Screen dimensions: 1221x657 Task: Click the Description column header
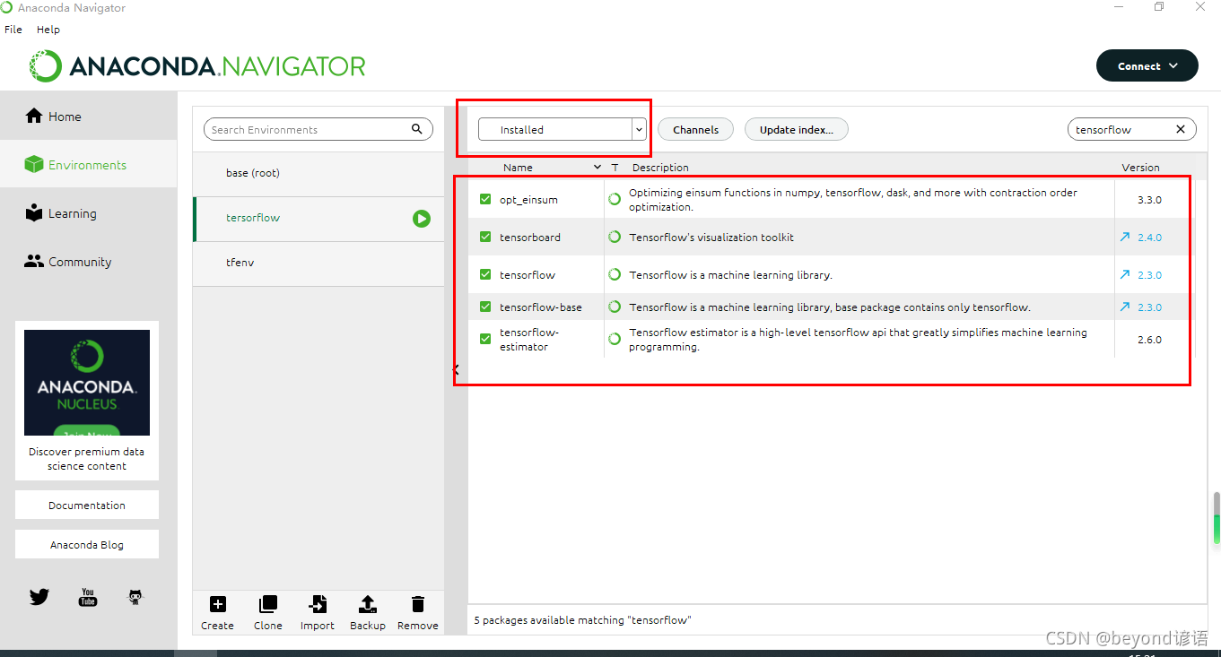coord(660,168)
